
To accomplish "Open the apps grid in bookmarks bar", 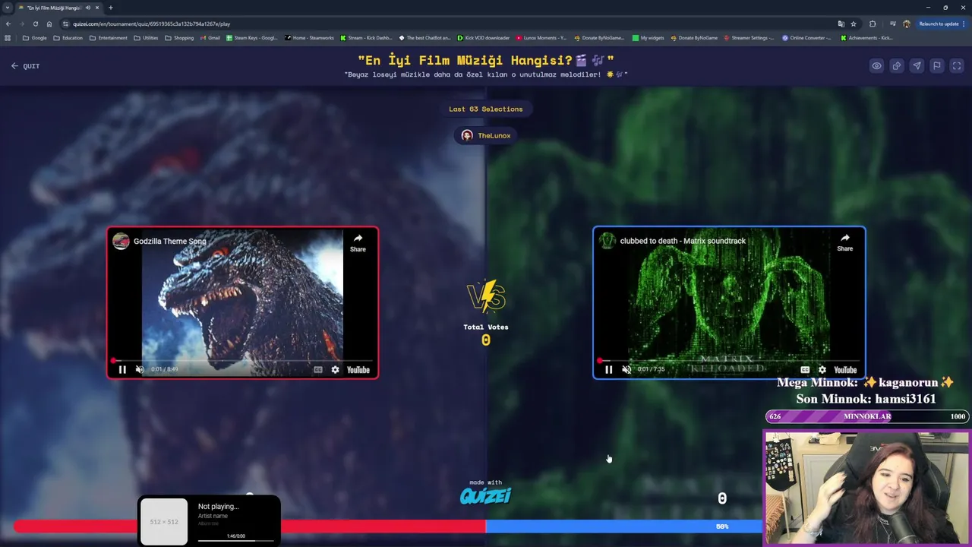I will click(8, 38).
